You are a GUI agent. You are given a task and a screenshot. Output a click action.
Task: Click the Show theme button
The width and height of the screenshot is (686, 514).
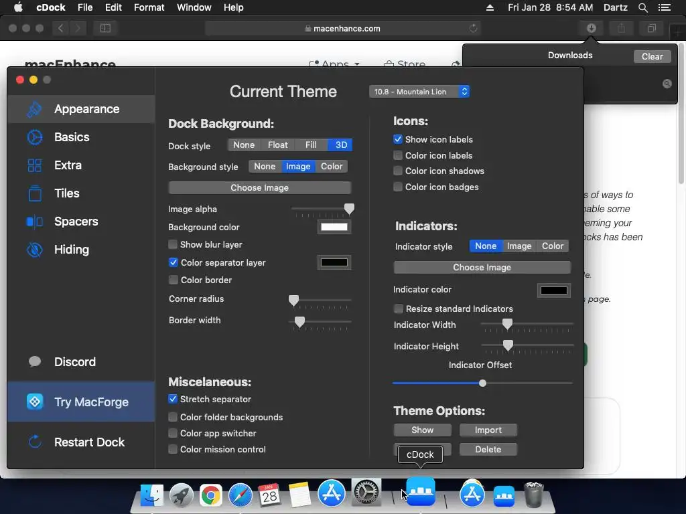422,430
